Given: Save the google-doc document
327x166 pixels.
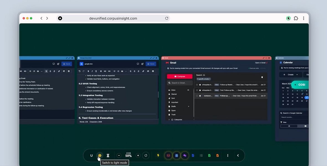Looking at the screenshot, I should click(151, 64).
